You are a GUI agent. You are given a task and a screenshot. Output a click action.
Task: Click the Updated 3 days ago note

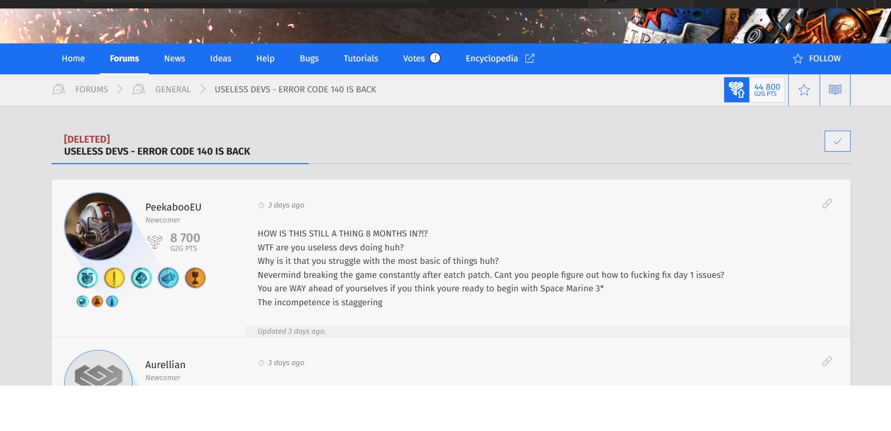pyautogui.click(x=292, y=331)
